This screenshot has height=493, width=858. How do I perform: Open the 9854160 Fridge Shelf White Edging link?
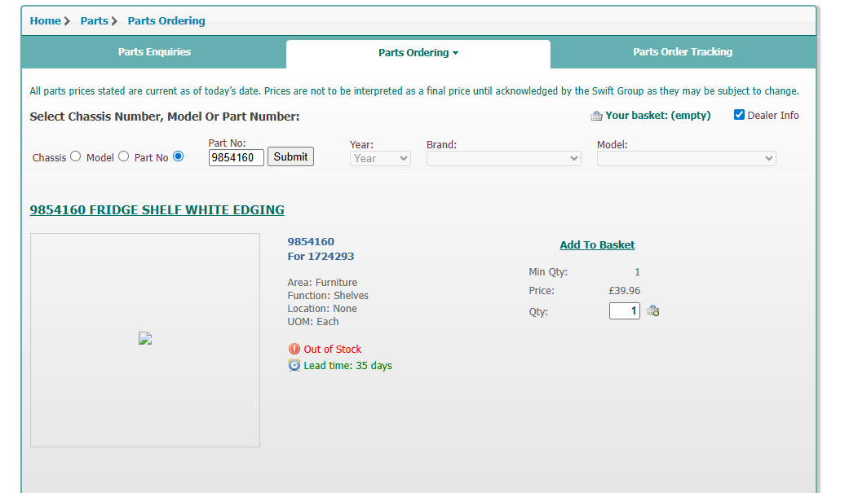[157, 209]
